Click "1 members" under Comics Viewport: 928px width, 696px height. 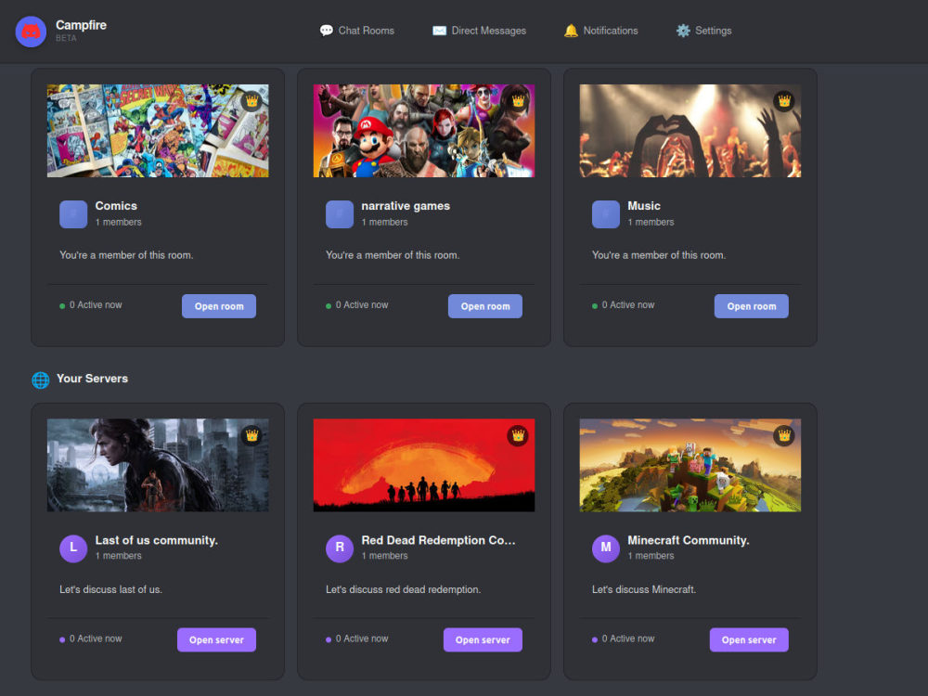(119, 222)
